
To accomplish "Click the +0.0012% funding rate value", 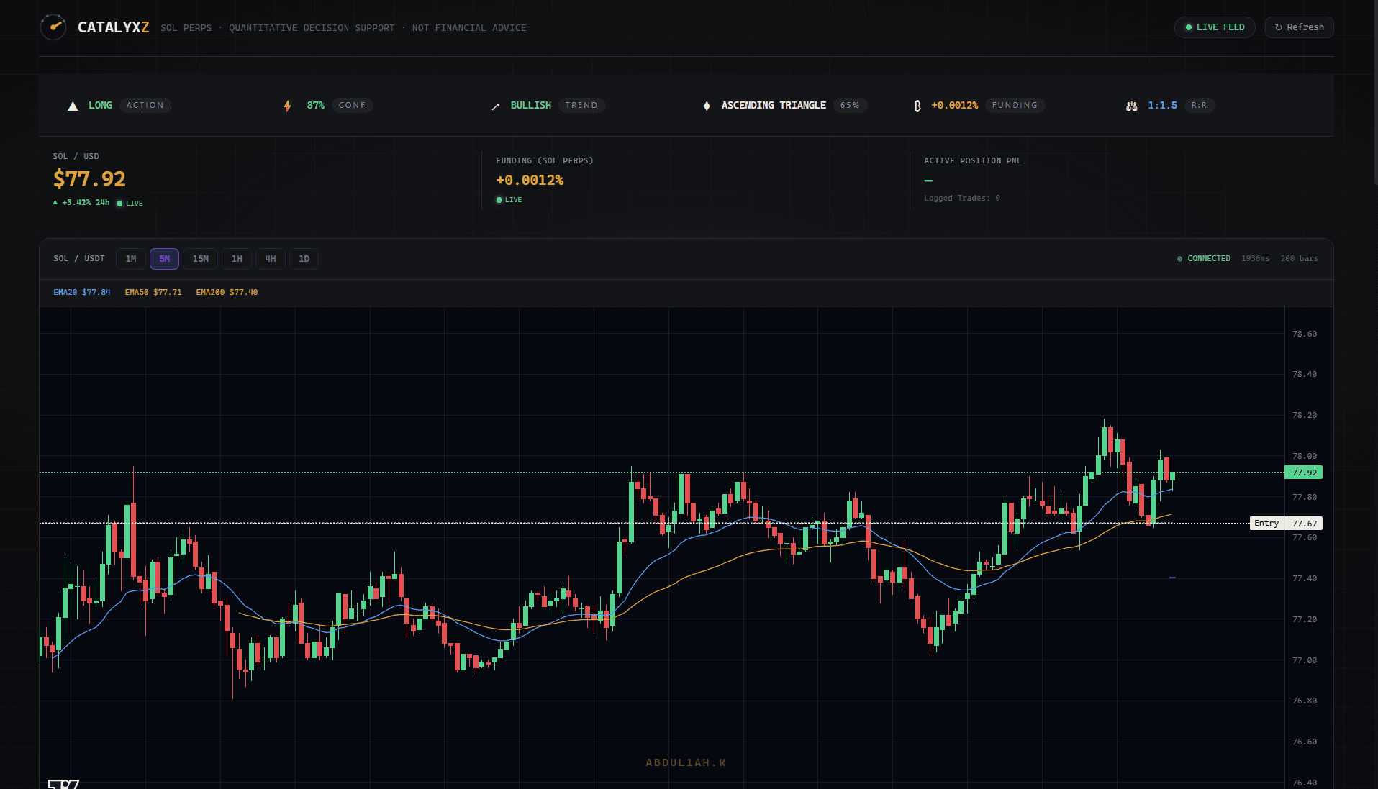I will pyautogui.click(x=530, y=181).
